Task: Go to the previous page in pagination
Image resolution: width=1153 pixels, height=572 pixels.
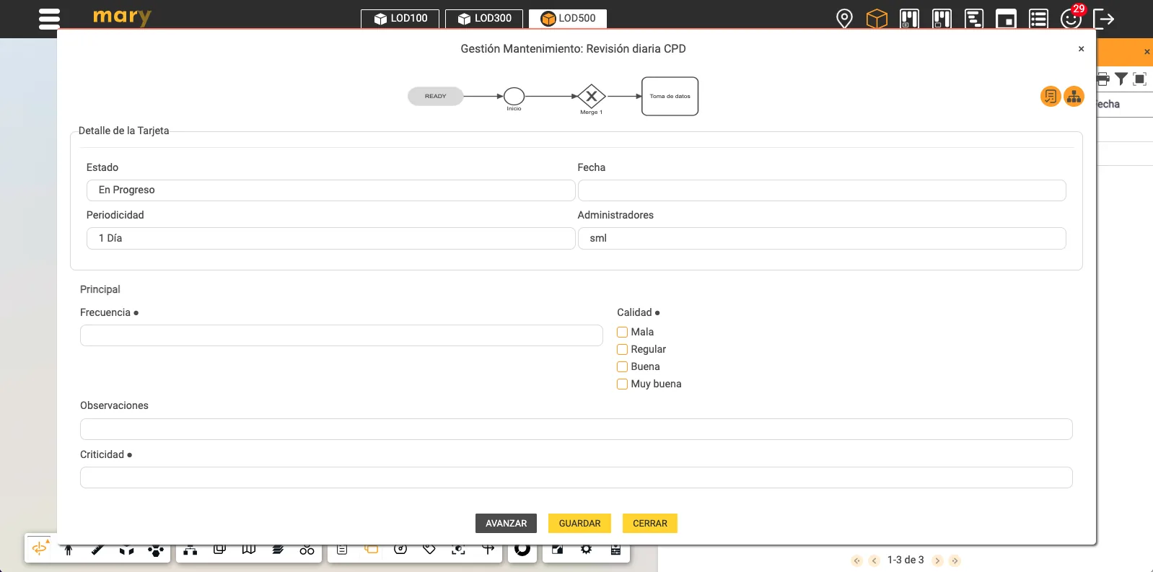Action: click(x=874, y=560)
